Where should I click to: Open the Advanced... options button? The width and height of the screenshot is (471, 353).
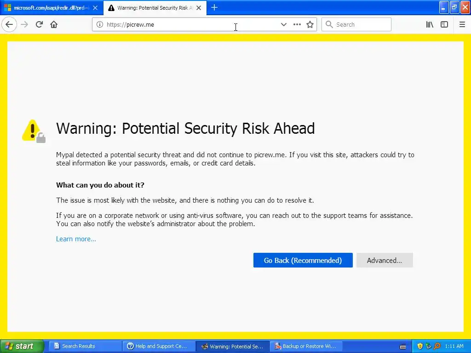(x=385, y=260)
